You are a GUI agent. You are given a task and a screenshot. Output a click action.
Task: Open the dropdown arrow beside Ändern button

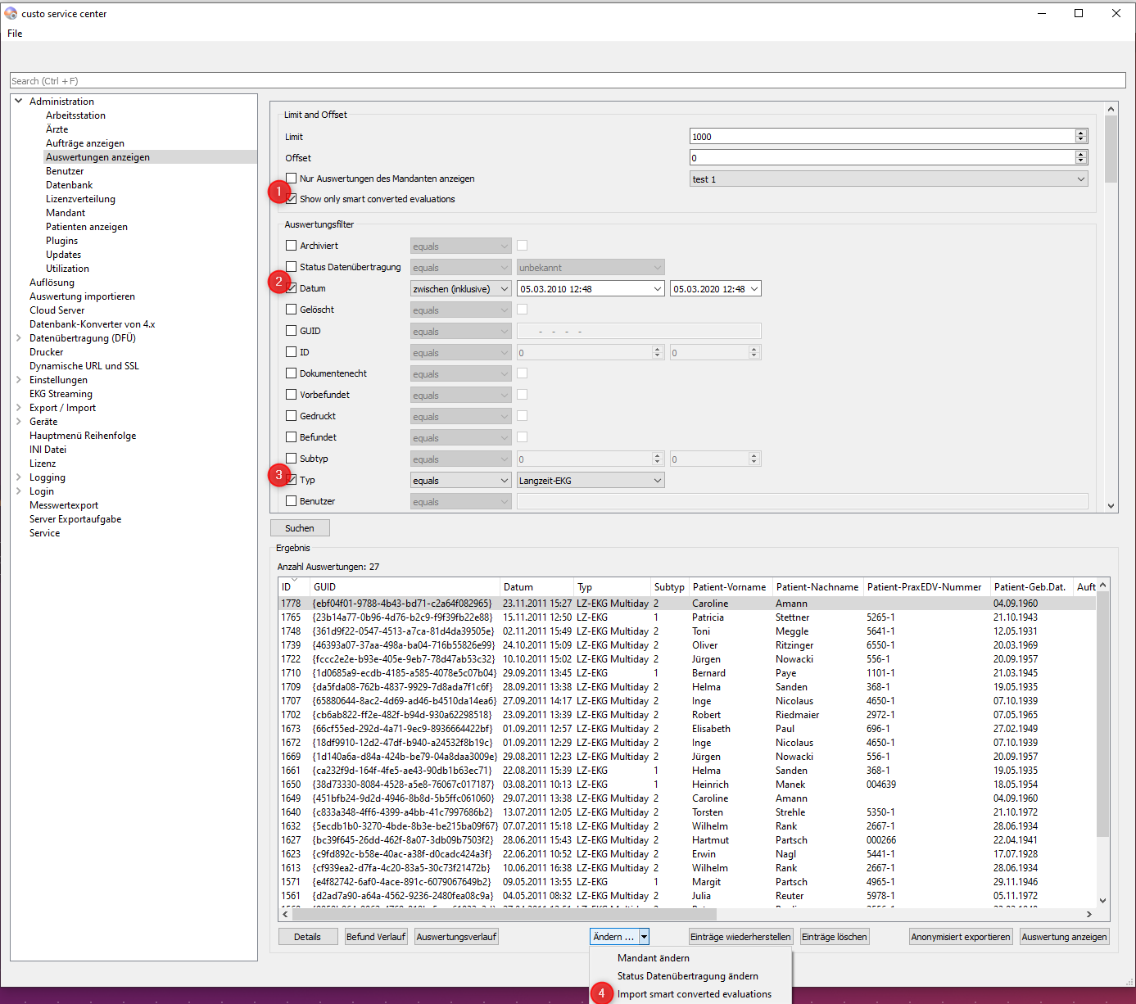pyautogui.click(x=644, y=937)
